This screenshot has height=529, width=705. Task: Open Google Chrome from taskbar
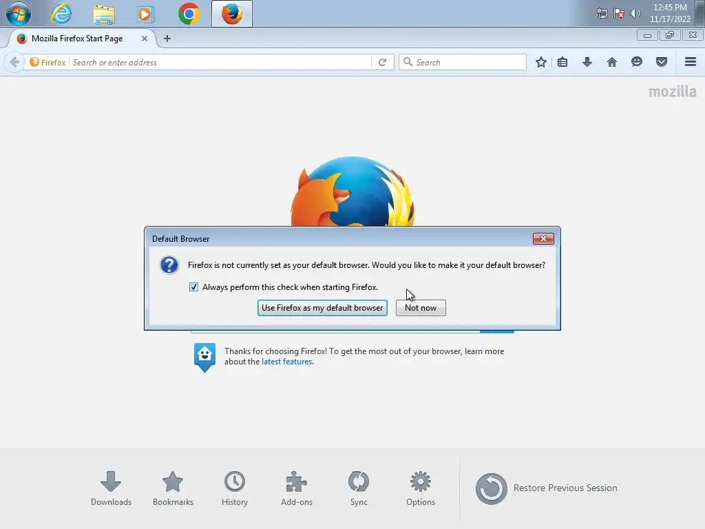pyautogui.click(x=189, y=14)
